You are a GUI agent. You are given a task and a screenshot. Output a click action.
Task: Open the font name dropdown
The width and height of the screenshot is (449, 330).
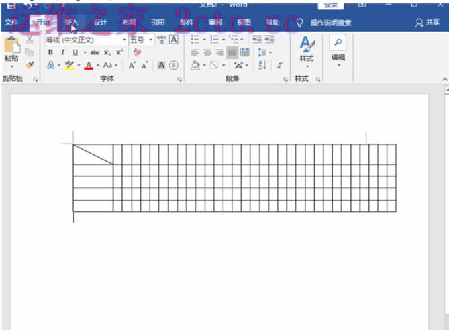124,40
